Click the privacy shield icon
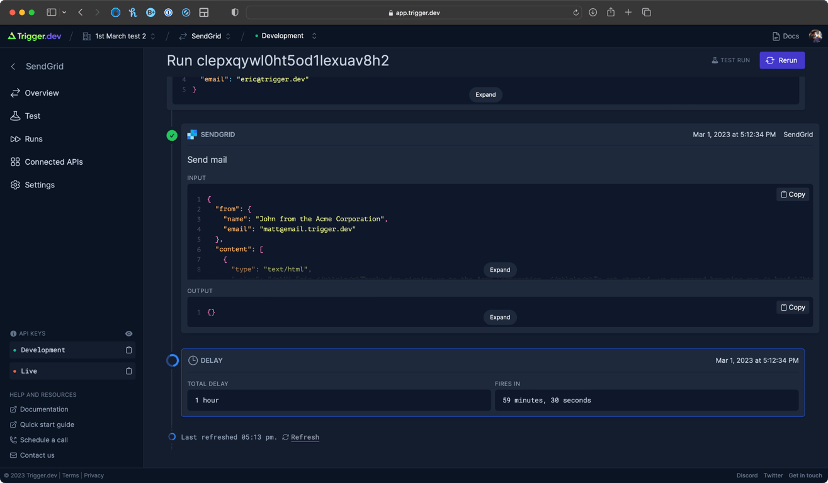The height and width of the screenshot is (483, 828). click(x=235, y=13)
